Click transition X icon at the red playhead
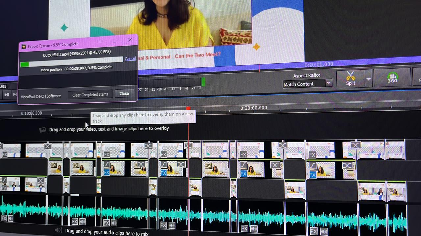The height and width of the screenshot is (236, 421). pos(188,145)
